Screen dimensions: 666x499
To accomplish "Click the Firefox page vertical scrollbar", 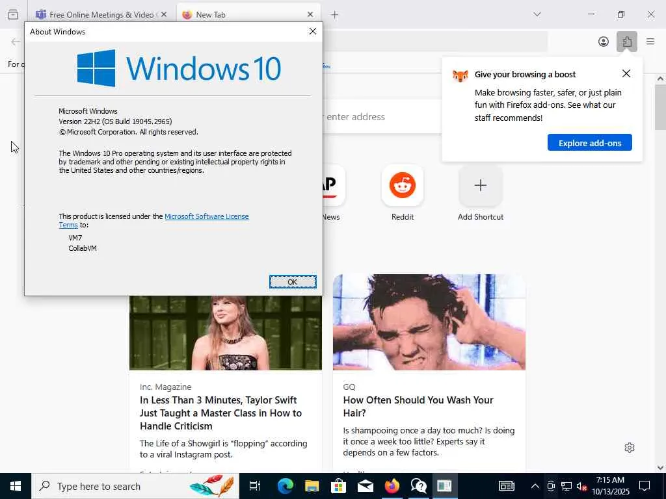I will tap(660, 109).
